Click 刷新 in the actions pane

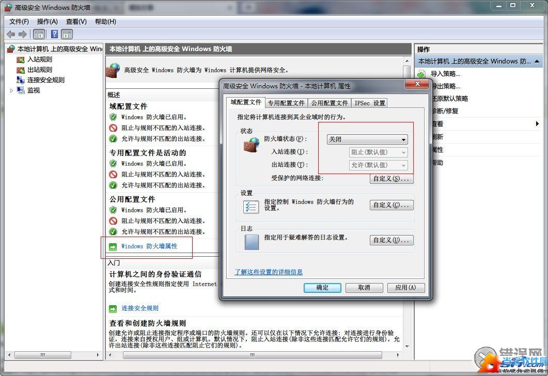[437, 137]
